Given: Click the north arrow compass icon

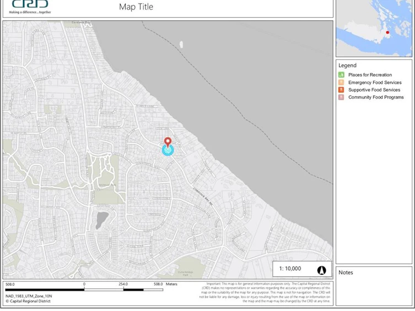Looking at the screenshot, I should (x=321, y=270).
